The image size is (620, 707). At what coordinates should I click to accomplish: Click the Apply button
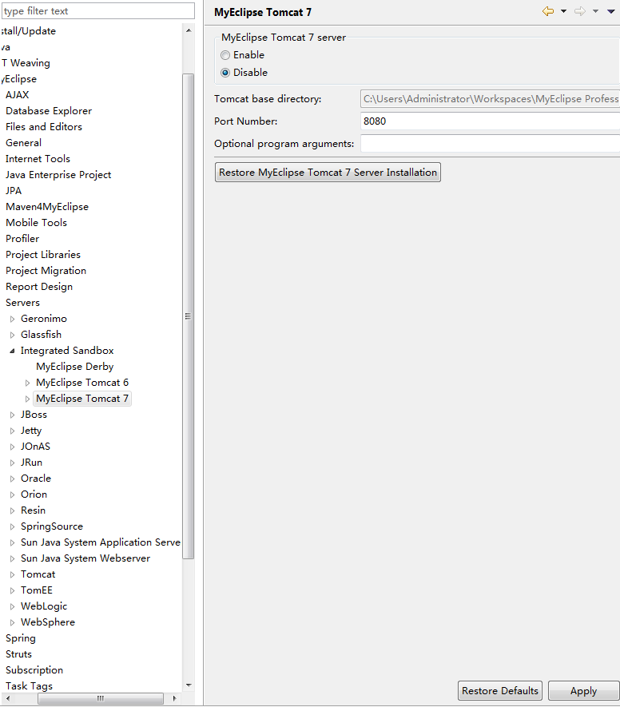(584, 691)
